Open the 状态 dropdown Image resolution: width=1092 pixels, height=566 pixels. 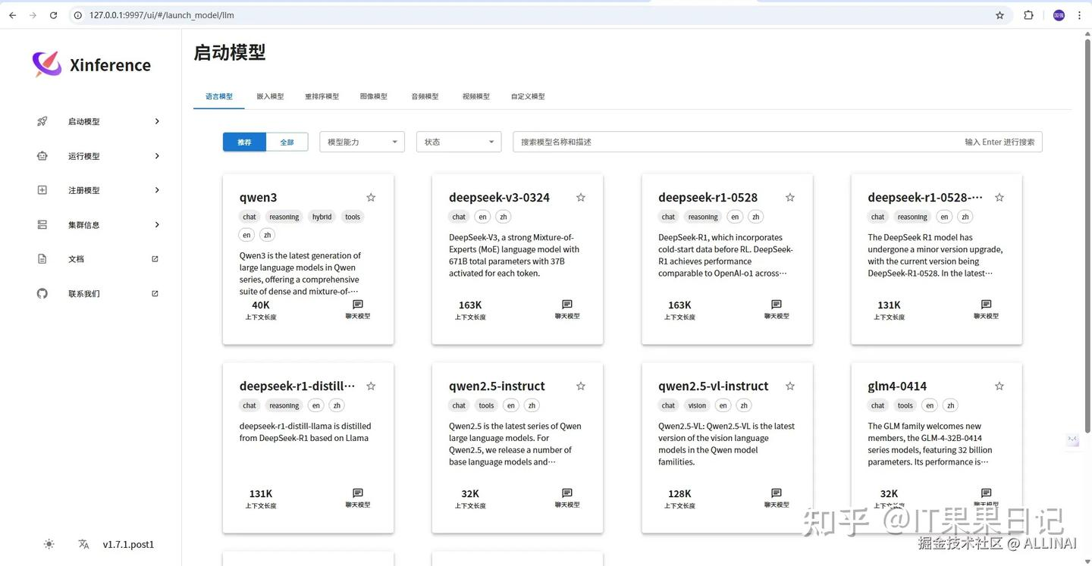point(459,142)
